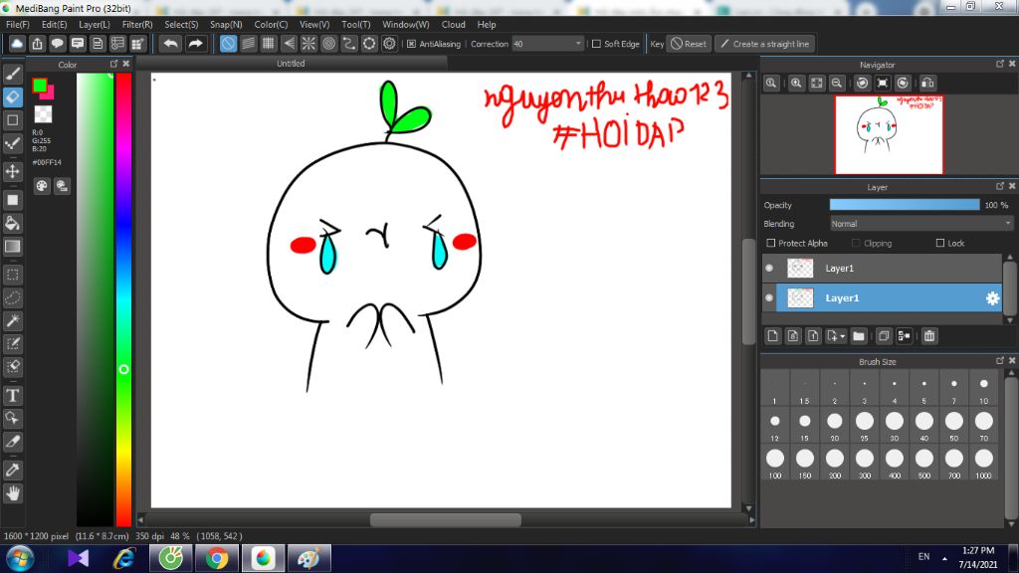Zoom in within Navigator panel
This screenshot has width=1019, height=573.
point(796,84)
